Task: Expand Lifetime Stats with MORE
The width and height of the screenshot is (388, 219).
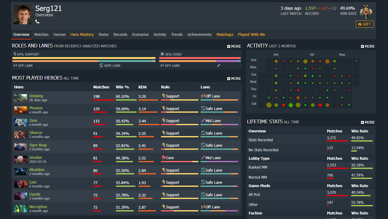Action: tap(368, 122)
